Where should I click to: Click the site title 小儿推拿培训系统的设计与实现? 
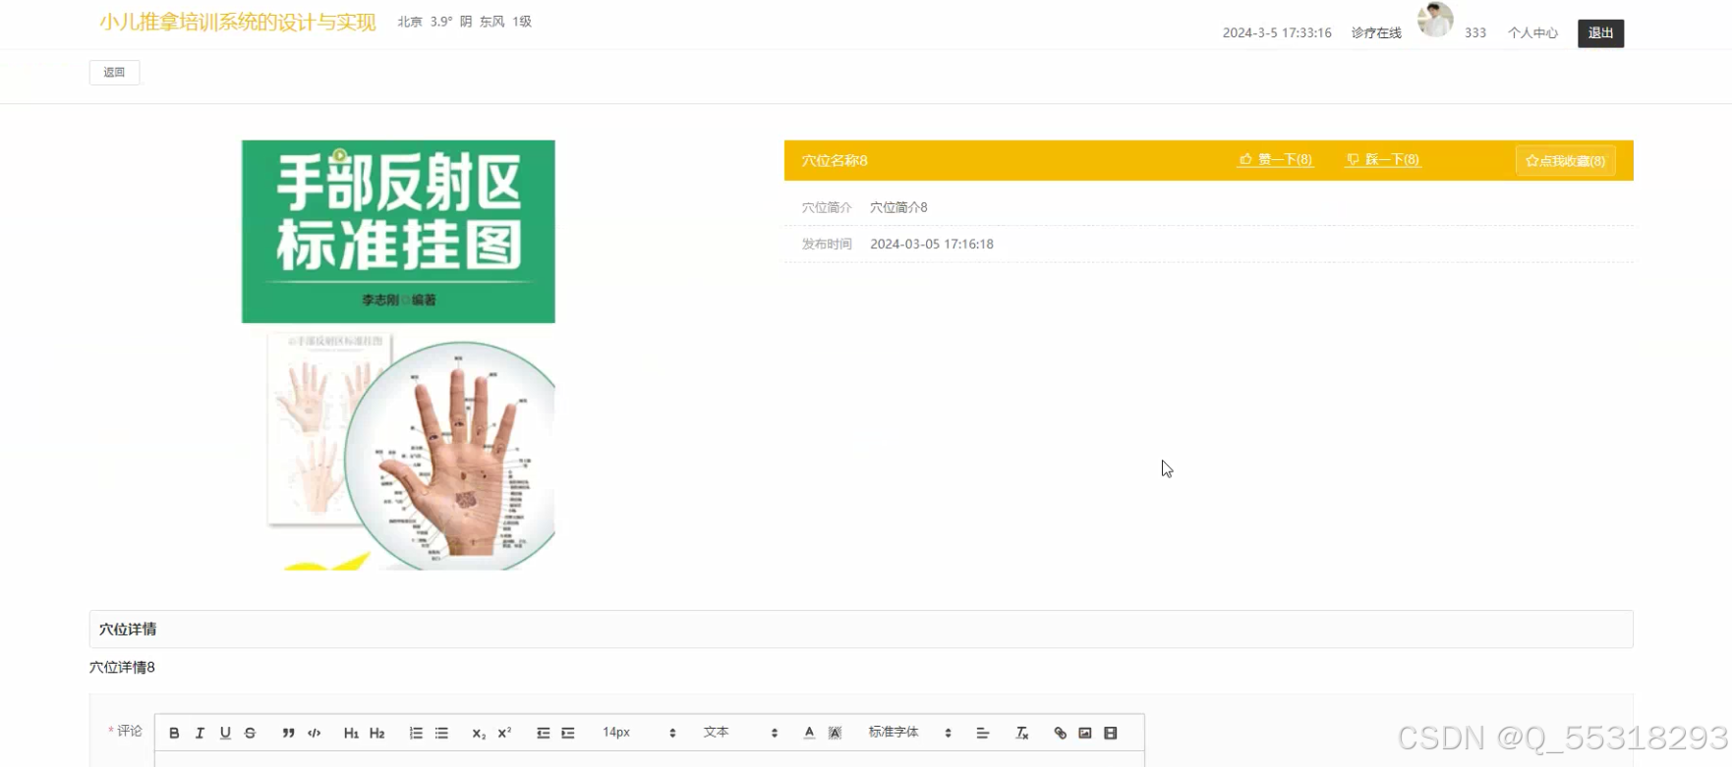click(x=237, y=22)
